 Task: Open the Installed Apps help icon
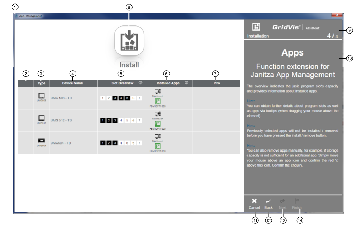tap(186, 83)
